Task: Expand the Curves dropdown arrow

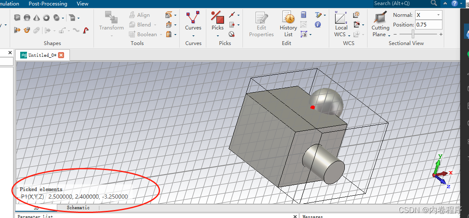Action: coord(193,36)
